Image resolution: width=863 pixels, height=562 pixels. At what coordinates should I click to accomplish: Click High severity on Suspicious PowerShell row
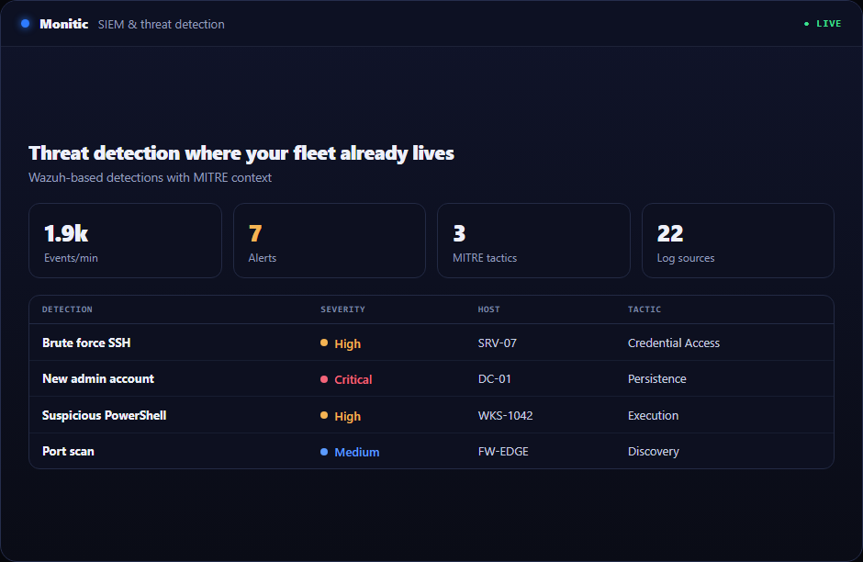347,417
